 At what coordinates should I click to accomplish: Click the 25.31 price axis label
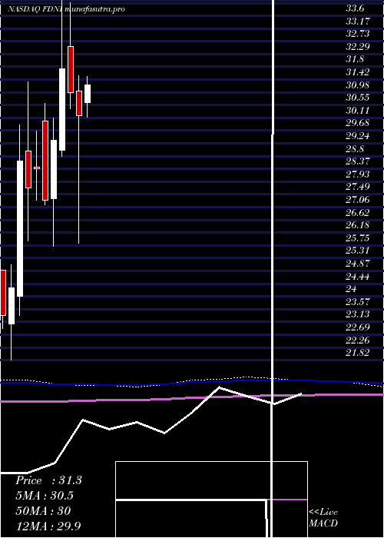click(358, 251)
